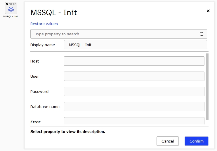
Task: Click the MSSQL - Init label under node
Action: point(11,16)
